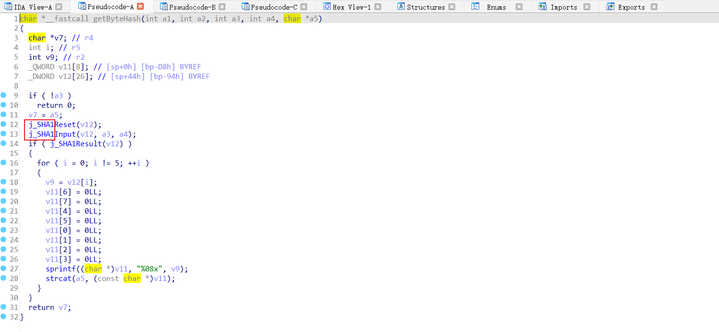Click "return 0;" statement
Screen dimensions: 719x332
[x=56, y=105]
